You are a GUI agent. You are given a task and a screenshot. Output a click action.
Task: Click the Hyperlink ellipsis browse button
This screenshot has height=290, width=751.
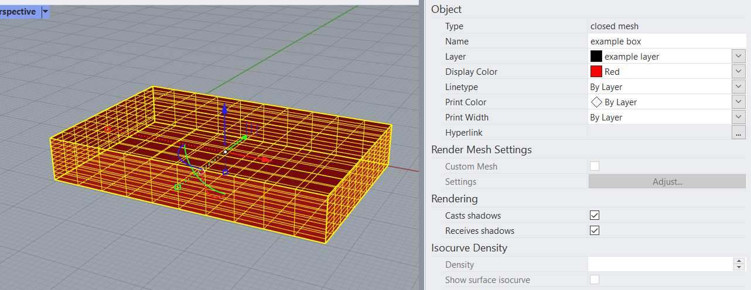738,133
